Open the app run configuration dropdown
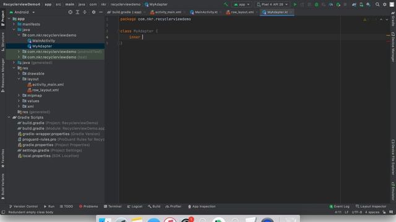The image size is (396, 222). pyautogui.click(x=242, y=4)
